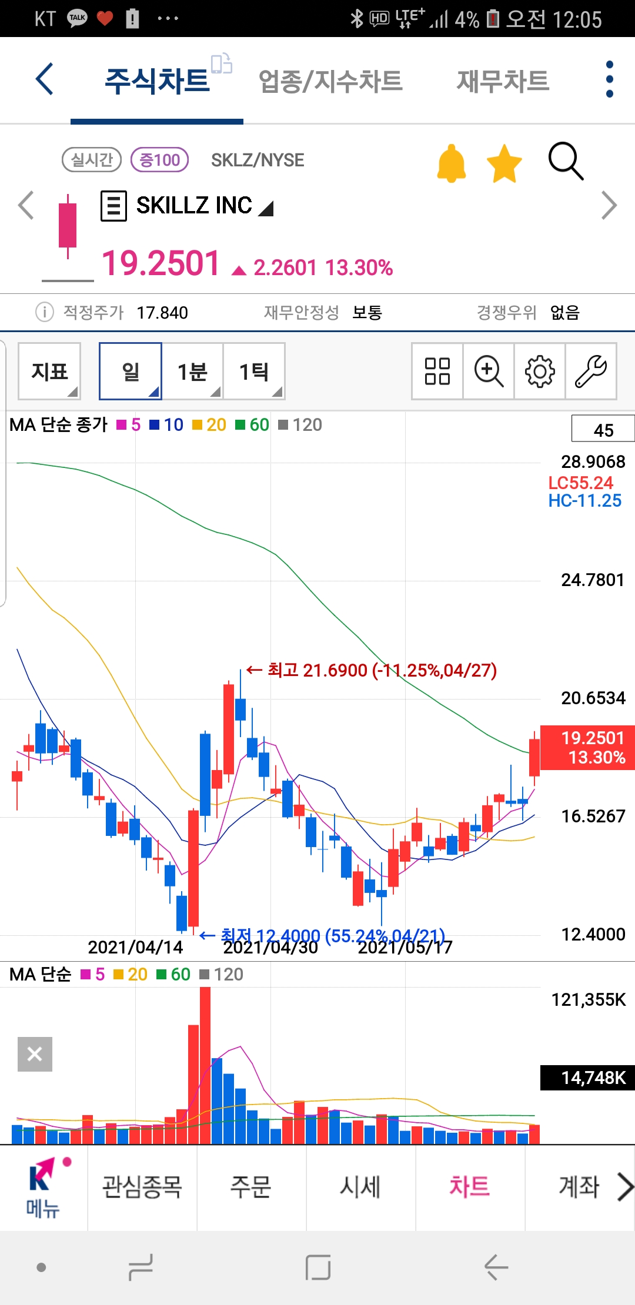
Task: Tap the Android back button
Action: pos(496,1267)
